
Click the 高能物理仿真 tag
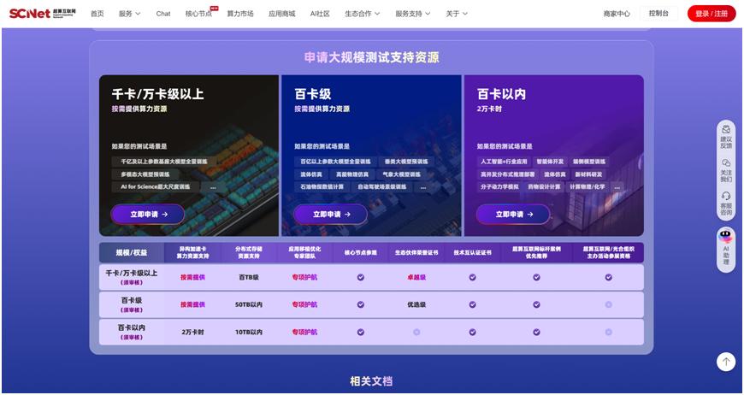click(x=352, y=174)
